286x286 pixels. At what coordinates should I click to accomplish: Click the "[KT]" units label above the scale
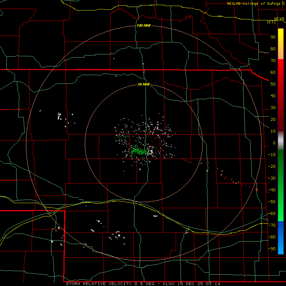(271, 22)
